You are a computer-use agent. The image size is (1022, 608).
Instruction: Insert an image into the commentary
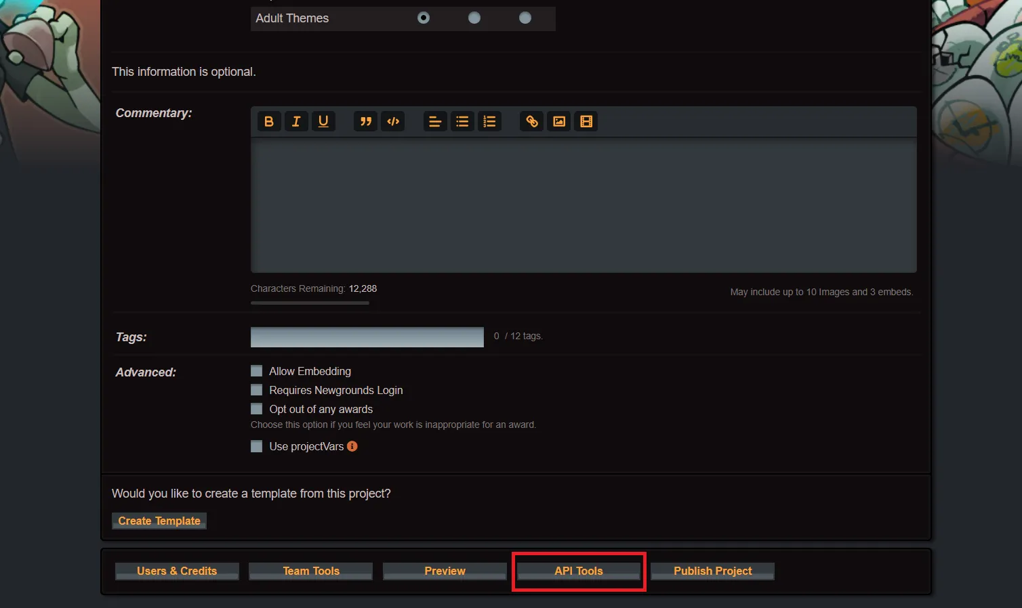point(558,121)
